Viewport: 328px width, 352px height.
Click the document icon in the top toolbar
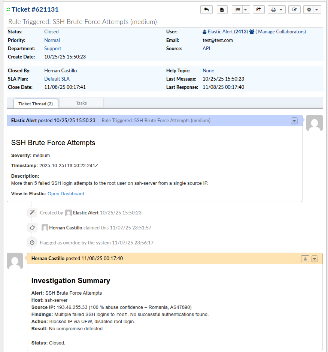coord(222,9)
